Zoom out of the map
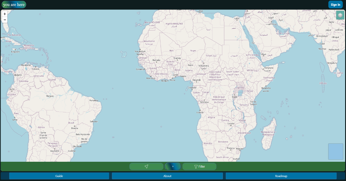 [x=5, y=20]
